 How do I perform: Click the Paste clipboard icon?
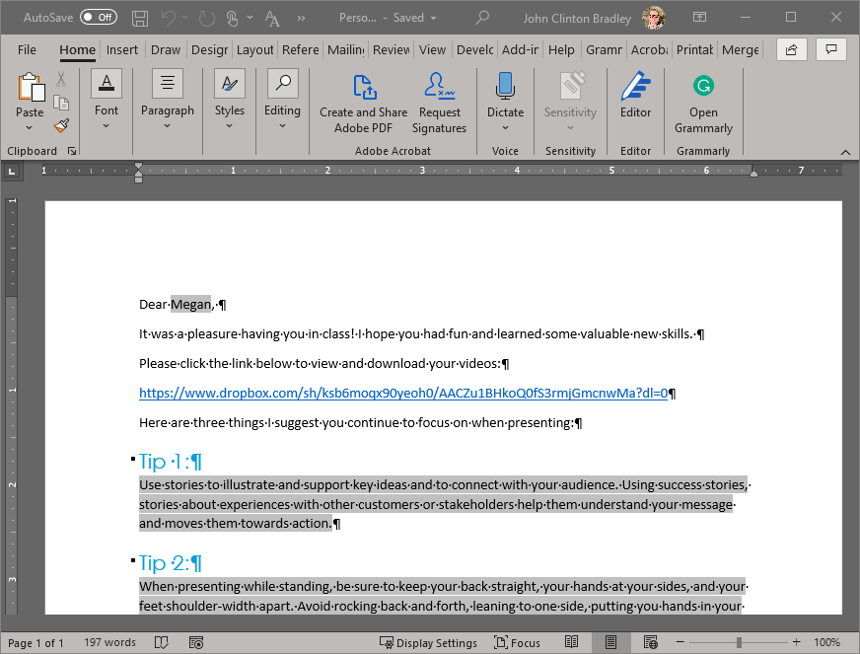[31, 87]
